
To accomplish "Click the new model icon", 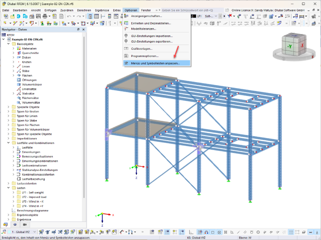I will click(6, 16).
